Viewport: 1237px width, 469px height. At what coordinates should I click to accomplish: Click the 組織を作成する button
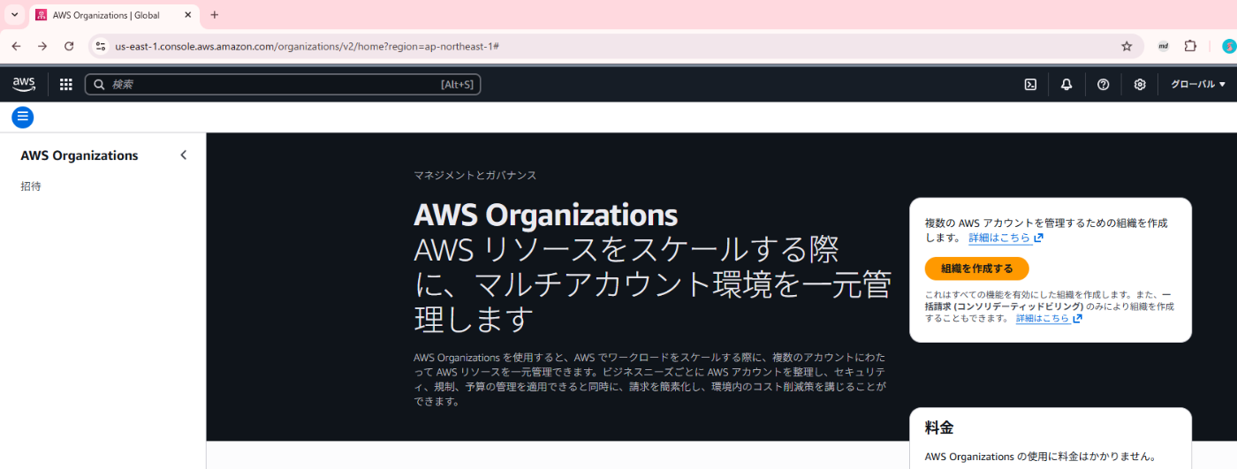976,269
